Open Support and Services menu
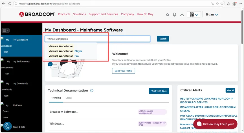Viewport: 244px width, 133px height. pyautogui.click(x=103, y=14)
